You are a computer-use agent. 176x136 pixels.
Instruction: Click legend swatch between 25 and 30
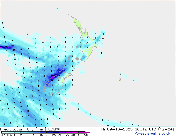coord(56,132)
